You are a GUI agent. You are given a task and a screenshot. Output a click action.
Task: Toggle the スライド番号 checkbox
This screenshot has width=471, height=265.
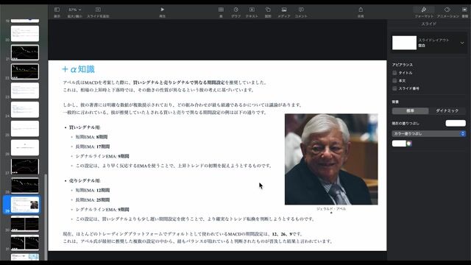tap(394, 88)
